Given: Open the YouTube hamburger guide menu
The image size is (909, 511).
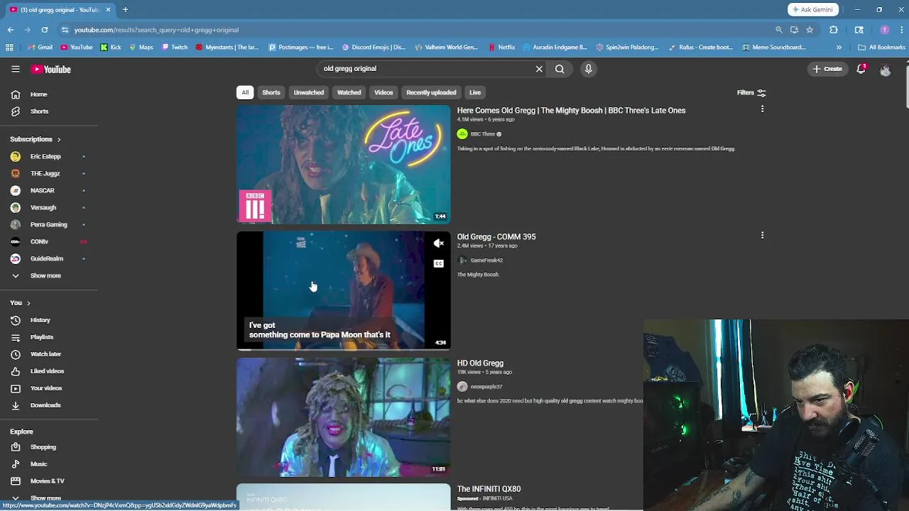Looking at the screenshot, I should (16, 69).
